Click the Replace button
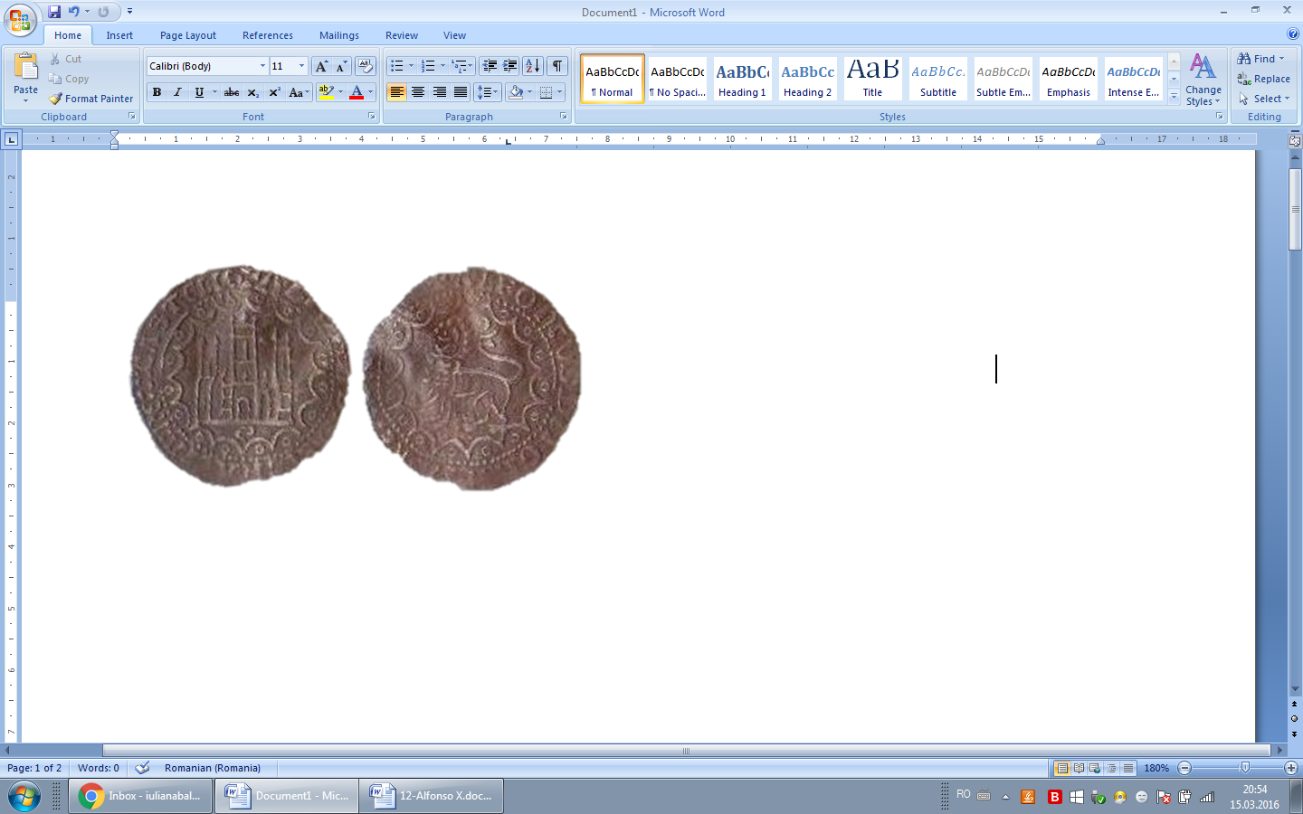This screenshot has width=1303, height=814. click(x=1263, y=79)
